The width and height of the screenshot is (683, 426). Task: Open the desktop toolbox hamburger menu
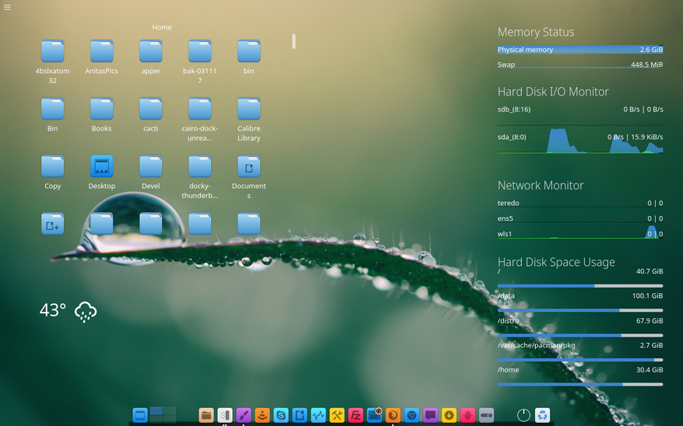click(7, 7)
